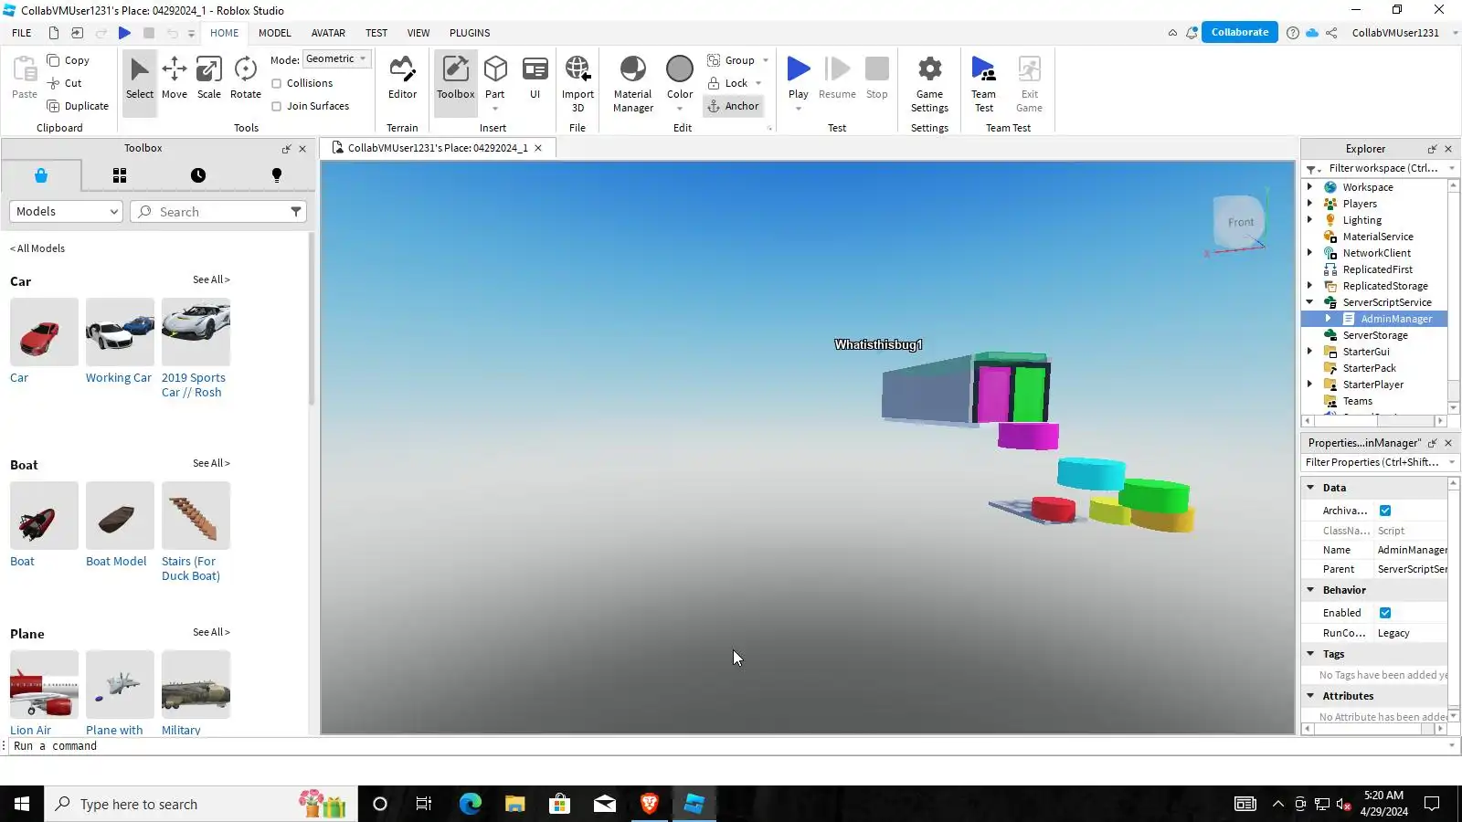The image size is (1462, 822).
Task: Click the Cut button
Action: click(65, 83)
